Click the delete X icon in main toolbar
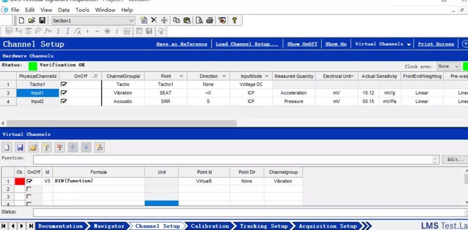 tap(154, 20)
